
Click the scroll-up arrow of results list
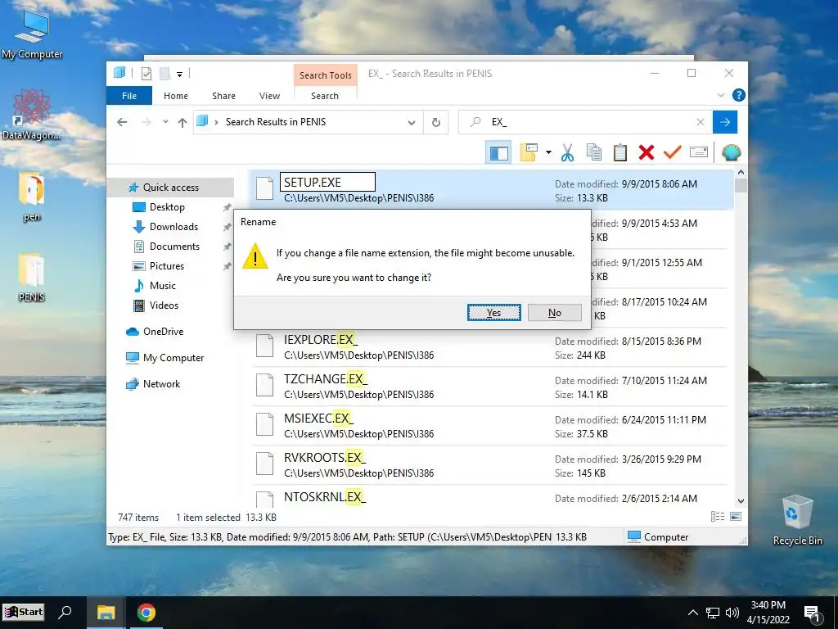[x=741, y=172]
